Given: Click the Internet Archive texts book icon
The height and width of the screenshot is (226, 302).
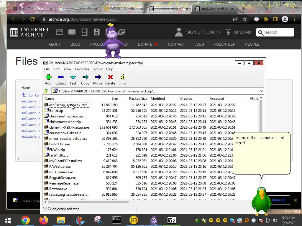Looking at the screenshot, I should 72,32.
